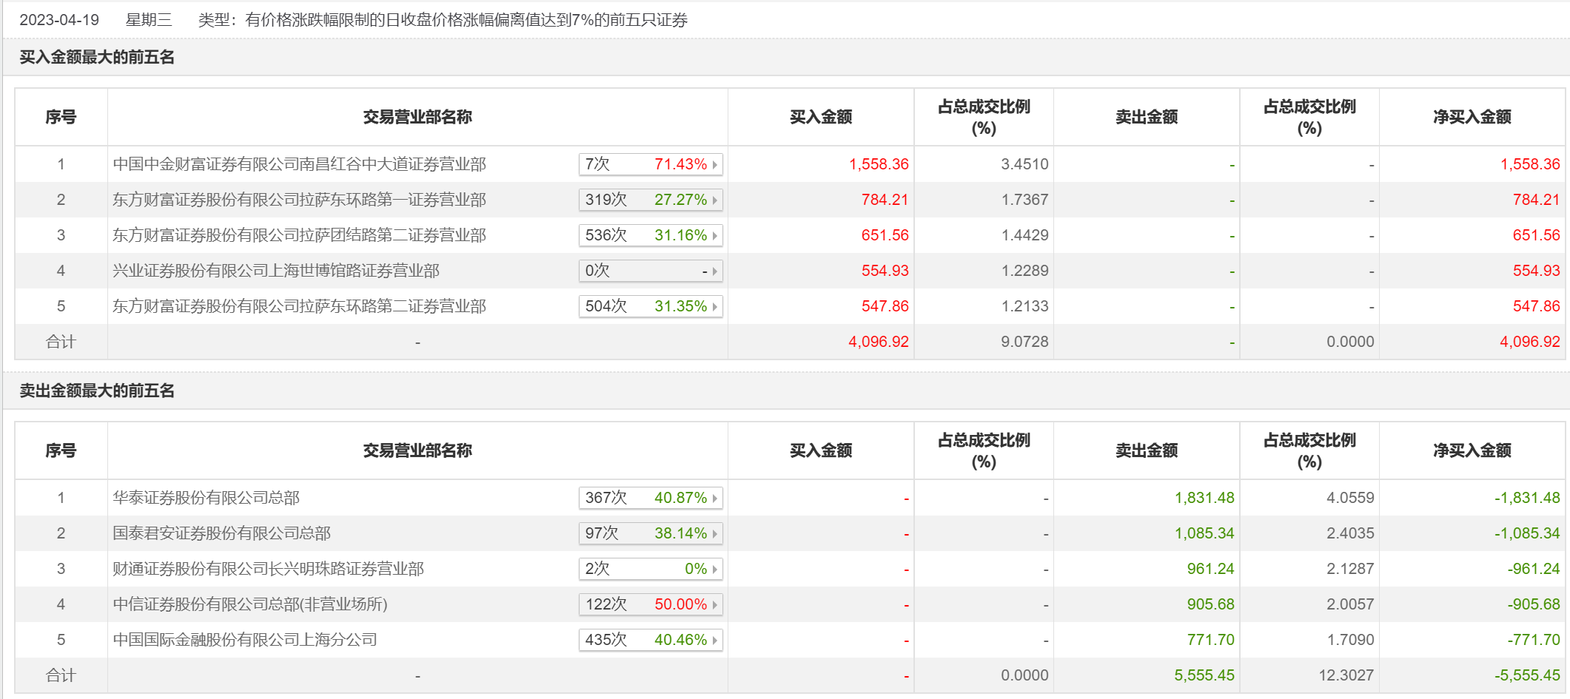This screenshot has width=1570, height=699.
Task: Open 中国中金财富证券南昌红谷中大道营业部 link
Action: point(299,164)
